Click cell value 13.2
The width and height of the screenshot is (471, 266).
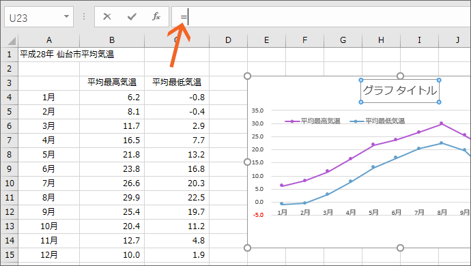[177, 155]
